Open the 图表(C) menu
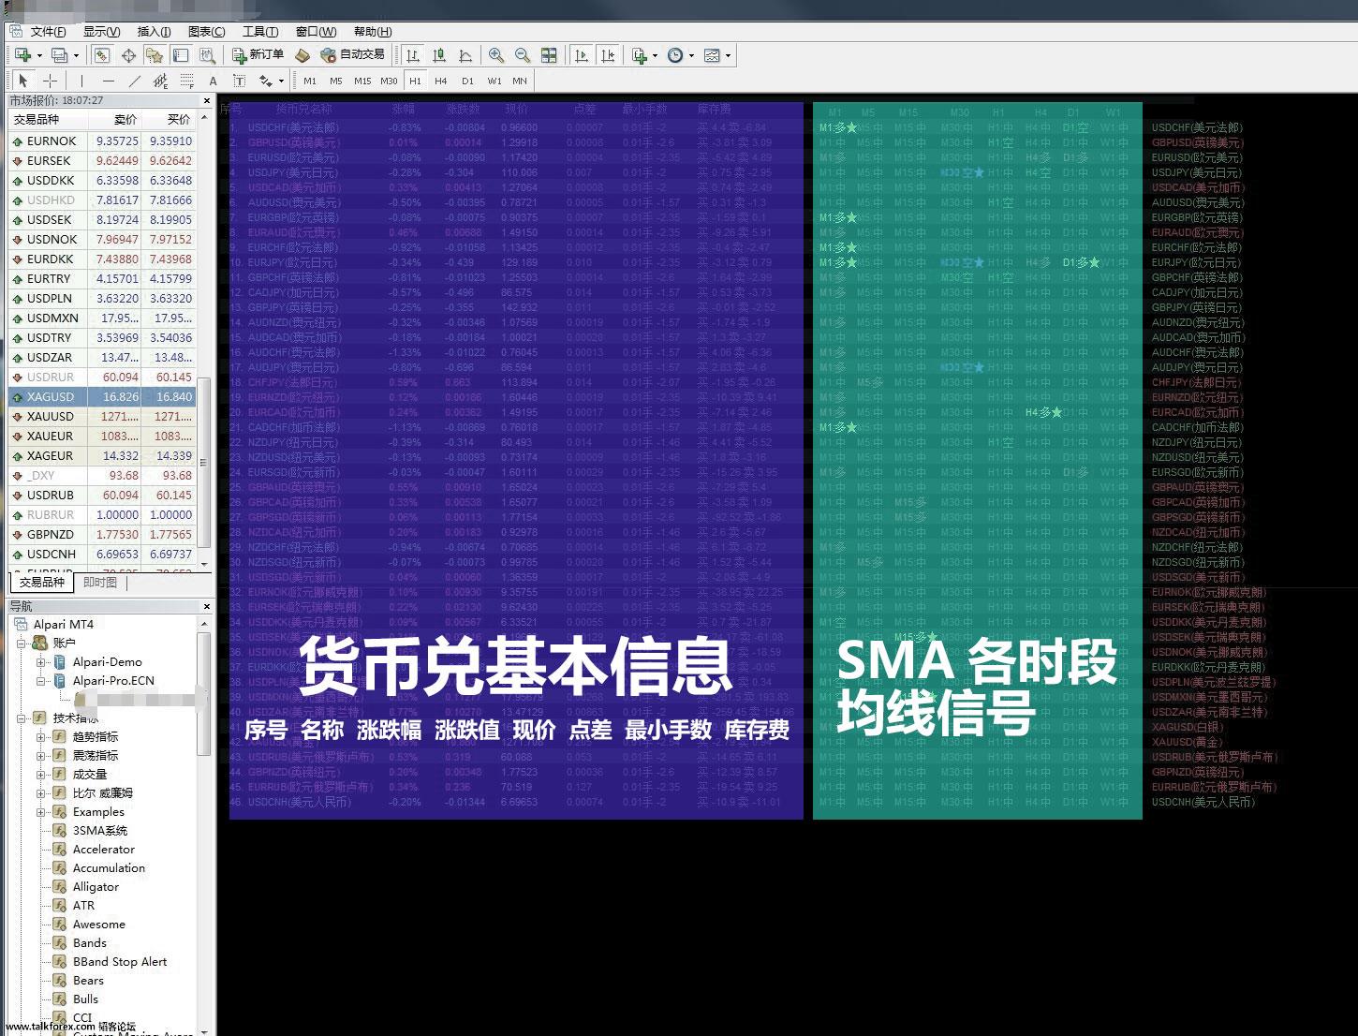This screenshot has width=1358, height=1036. (206, 31)
